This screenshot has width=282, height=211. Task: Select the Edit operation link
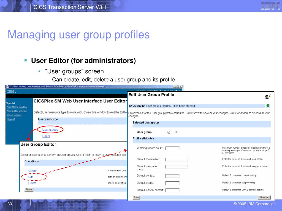(x=31, y=177)
